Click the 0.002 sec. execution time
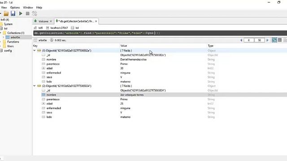 point(61,40)
